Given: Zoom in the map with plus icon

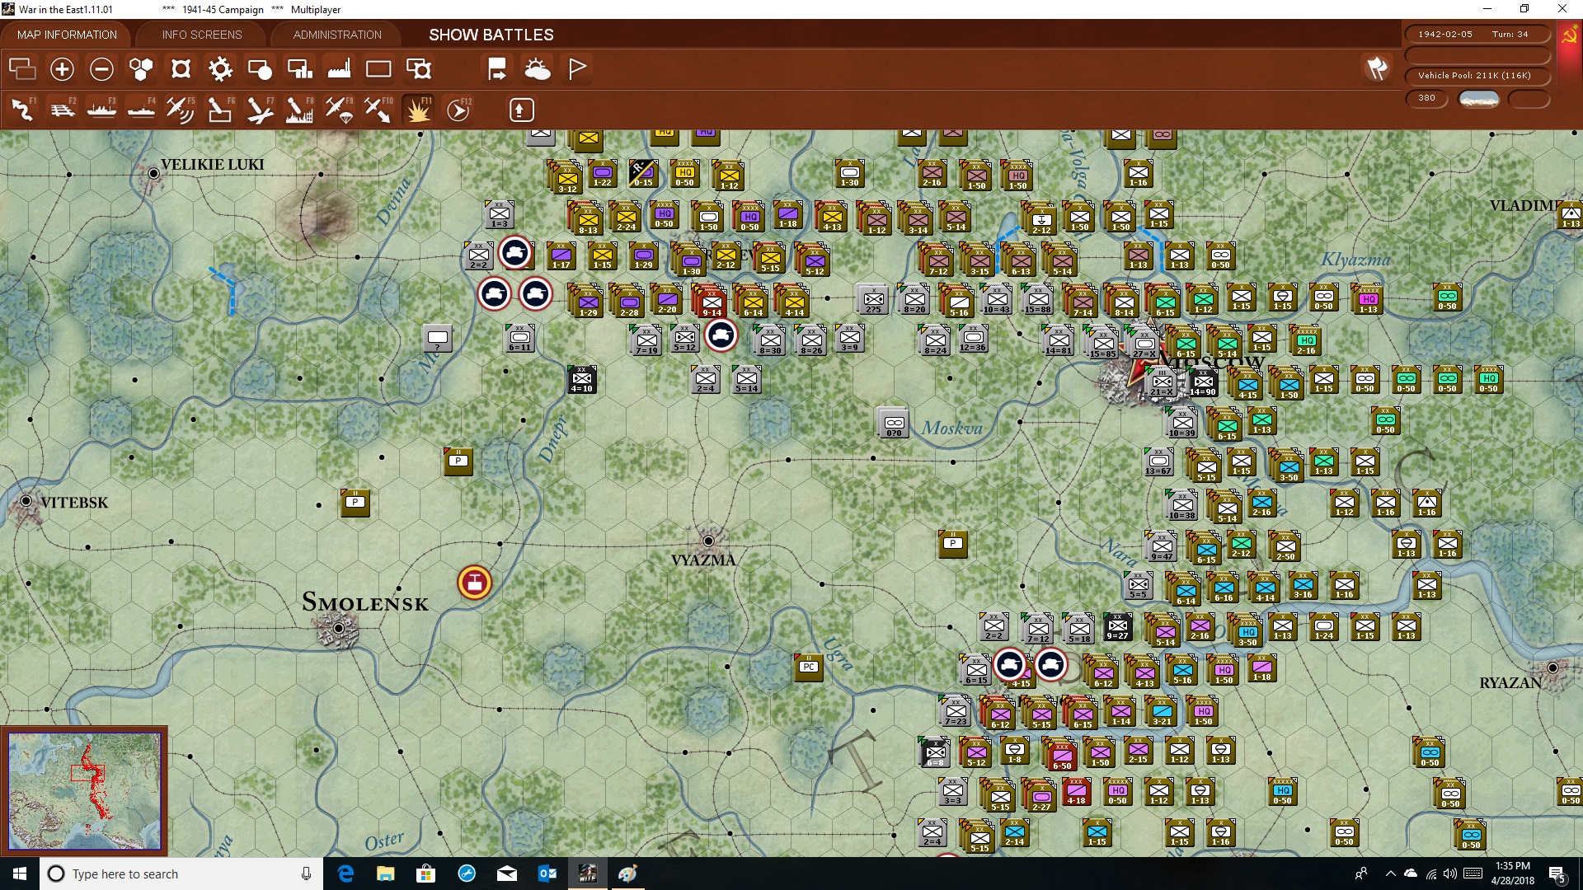Looking at the screenshot, I should click(x=62, y=69).
